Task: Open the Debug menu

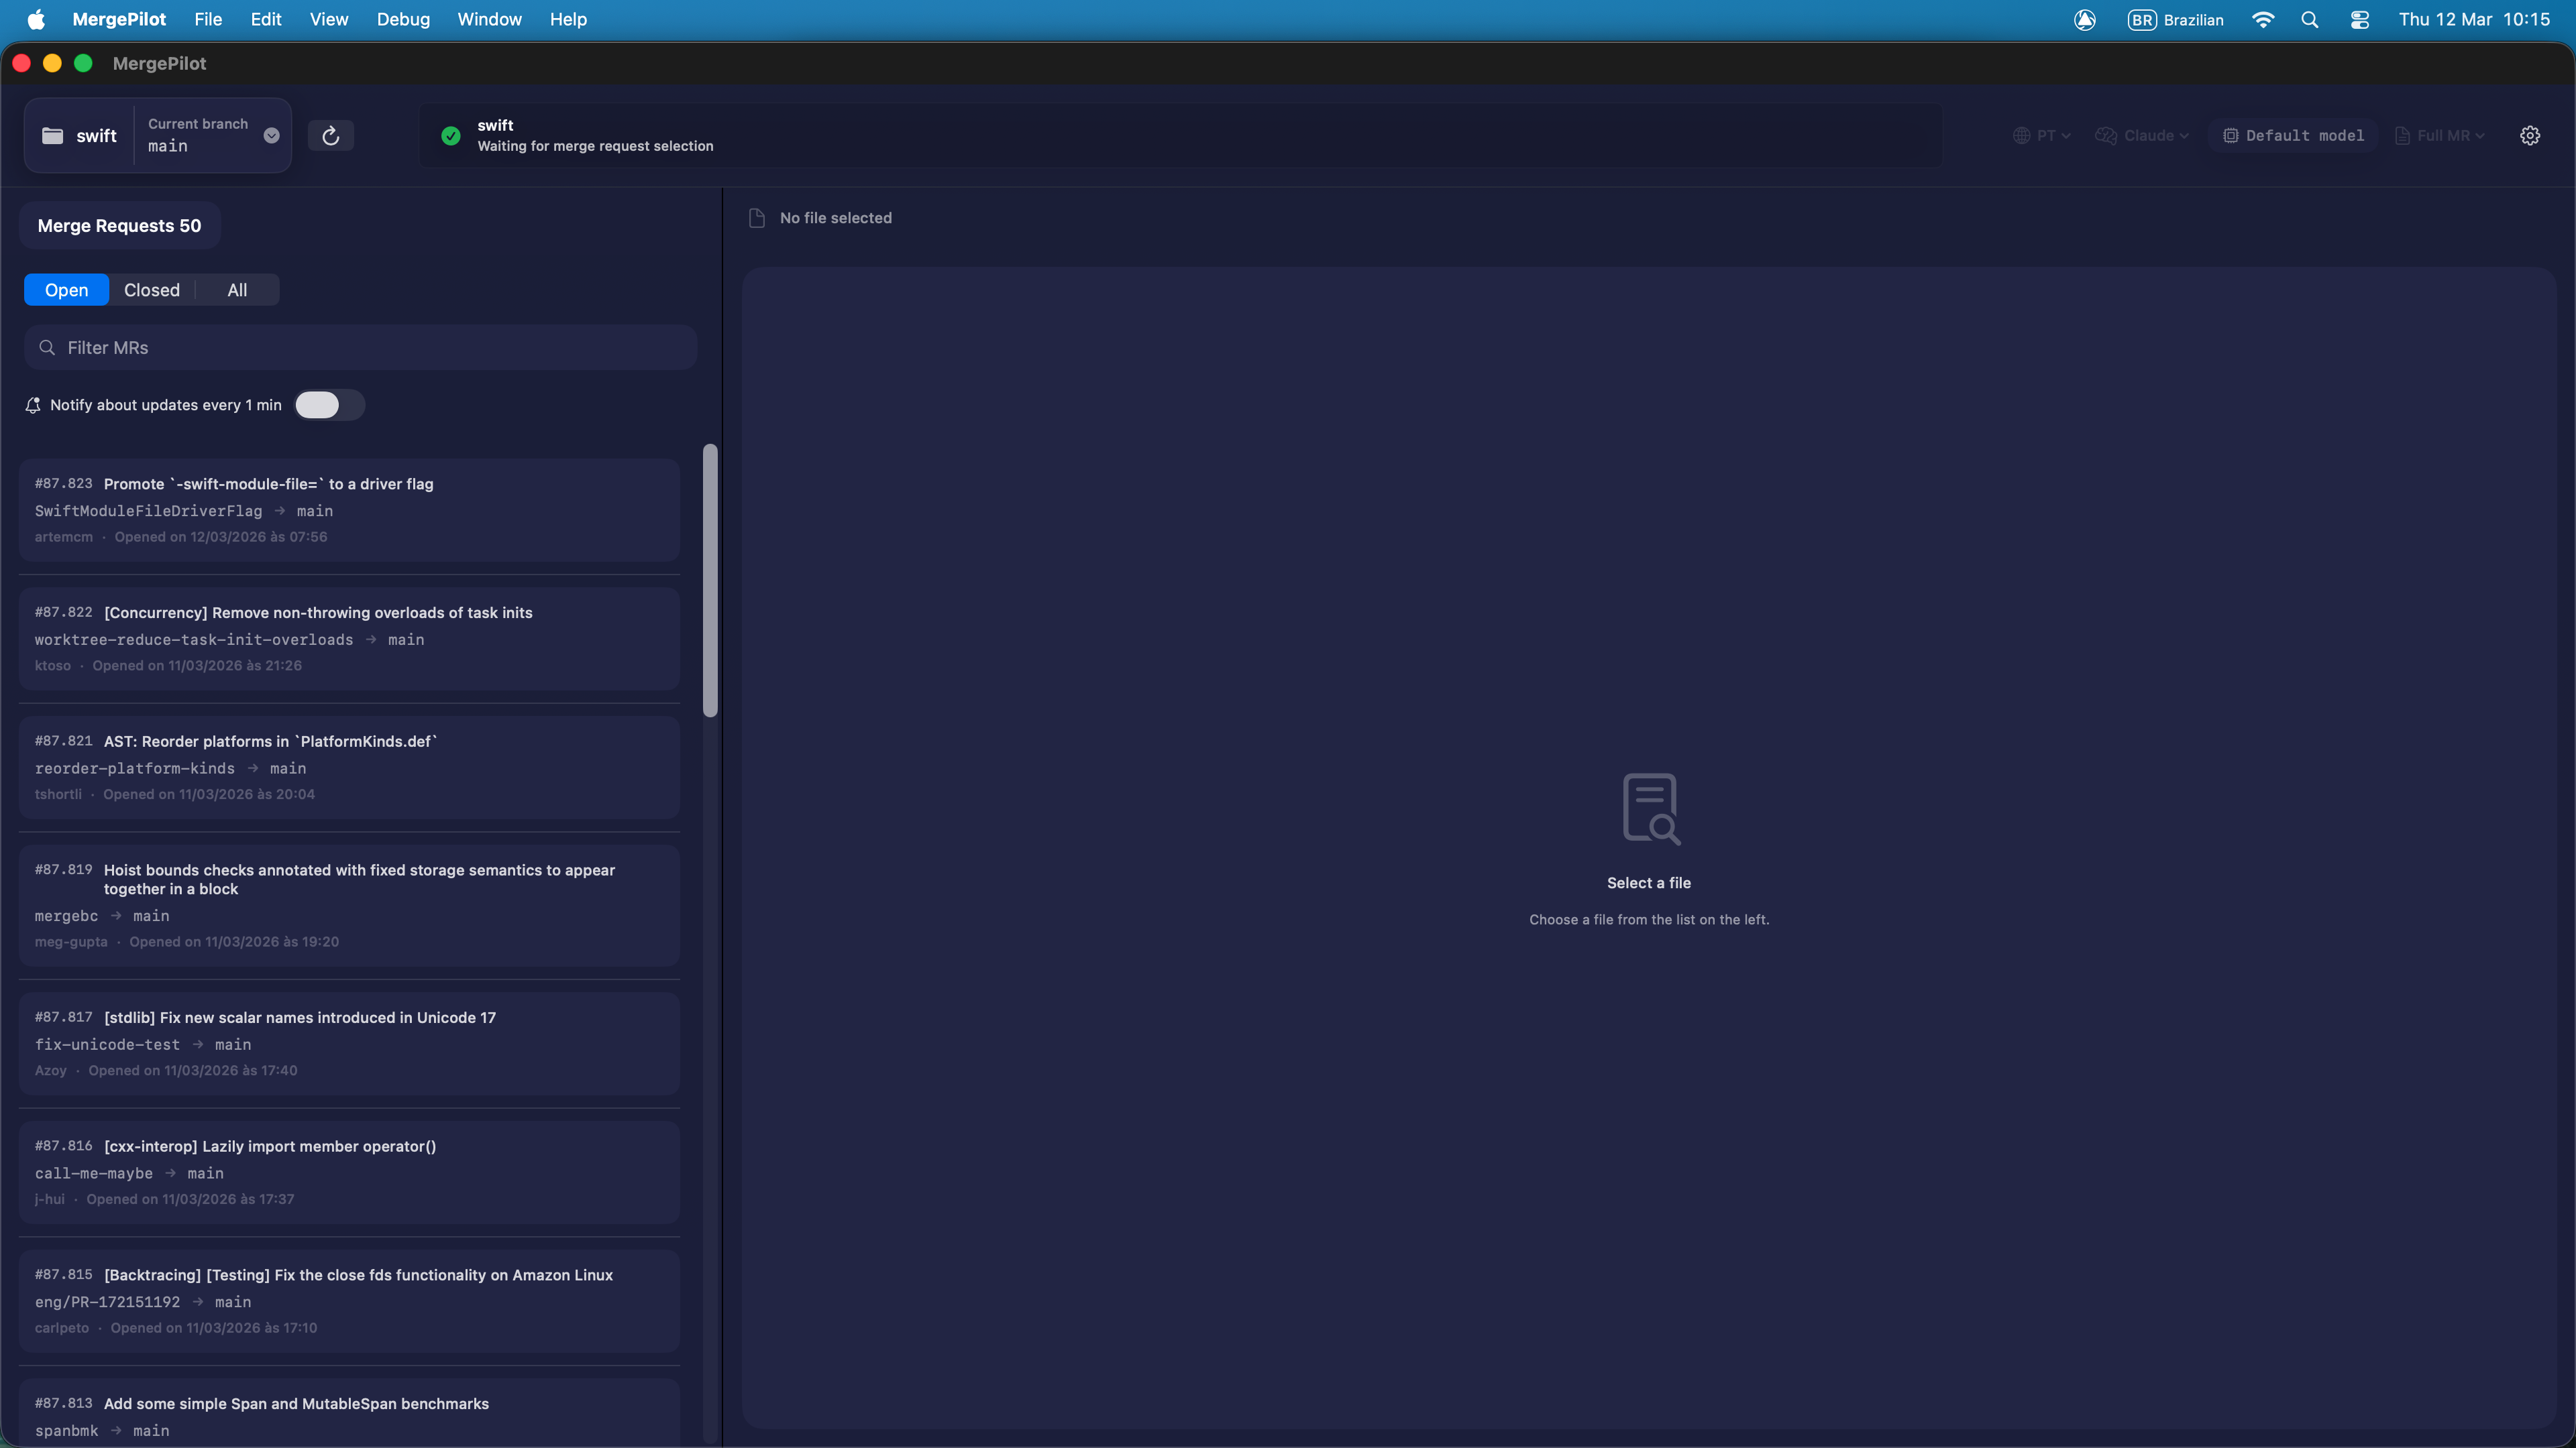Action: [x=403, y=19]
